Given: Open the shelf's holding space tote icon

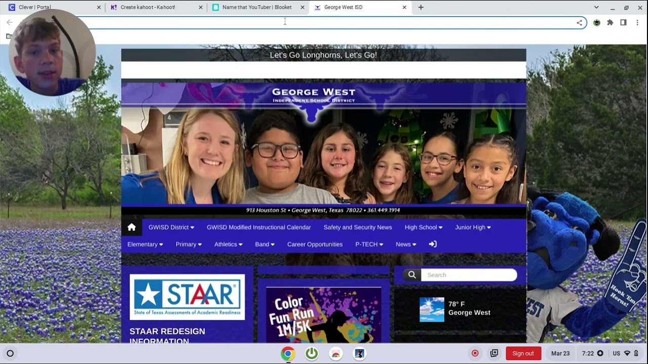Looking at the screenshot, I should coord(494,353).
